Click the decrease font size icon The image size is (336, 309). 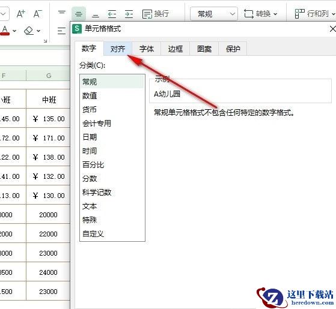pyautogui.click(x=38, y=14)
